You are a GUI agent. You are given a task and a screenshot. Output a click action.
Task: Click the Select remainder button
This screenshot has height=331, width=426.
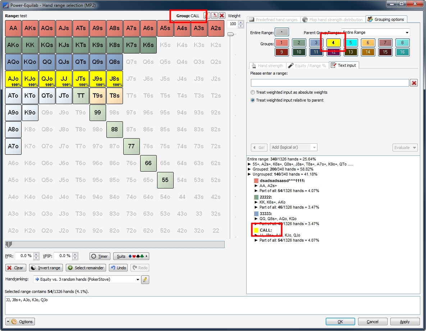86,267
